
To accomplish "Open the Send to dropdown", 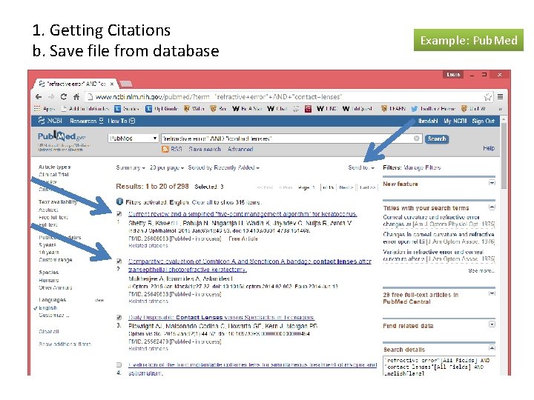I will click(361, 167).
